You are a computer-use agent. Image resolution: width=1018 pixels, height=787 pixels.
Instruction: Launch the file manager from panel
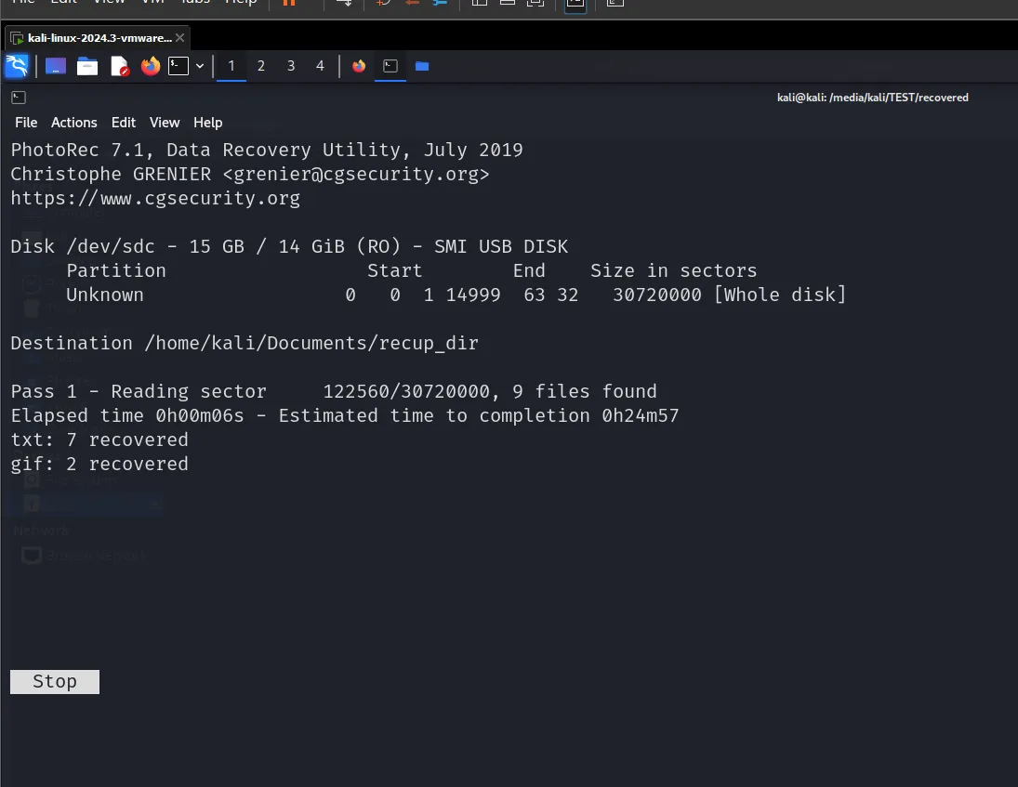[87, 66]
